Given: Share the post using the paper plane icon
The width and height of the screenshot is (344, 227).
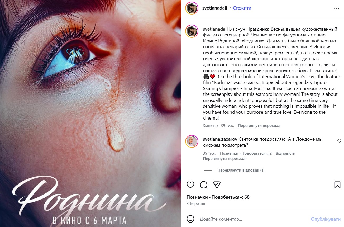Looking at the screenshot, I should click(217, 185).
